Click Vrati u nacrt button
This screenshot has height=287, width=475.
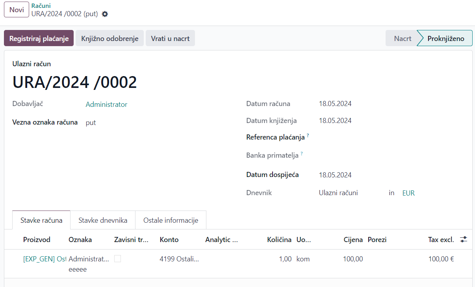tap(170, 39)
